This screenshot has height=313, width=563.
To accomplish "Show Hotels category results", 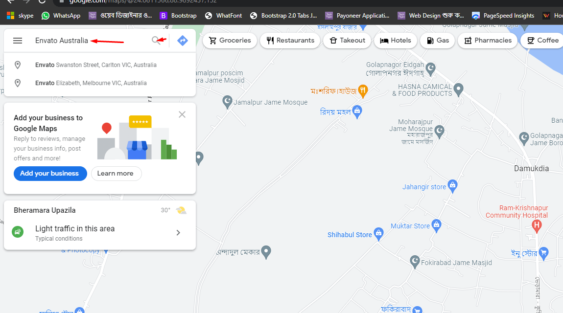I will click(x=396, y=41).
